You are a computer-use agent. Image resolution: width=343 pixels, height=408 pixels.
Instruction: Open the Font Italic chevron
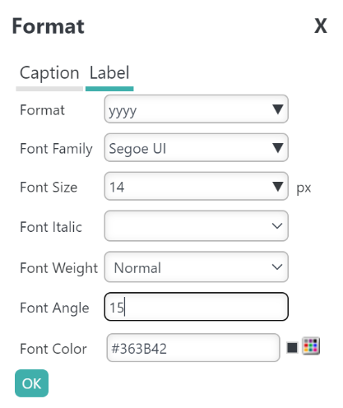[277, 226]
